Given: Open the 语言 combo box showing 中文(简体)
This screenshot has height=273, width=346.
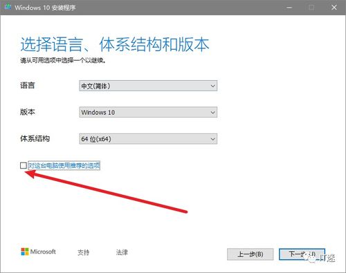Looking at the screenshot, I should coord(148,86).
